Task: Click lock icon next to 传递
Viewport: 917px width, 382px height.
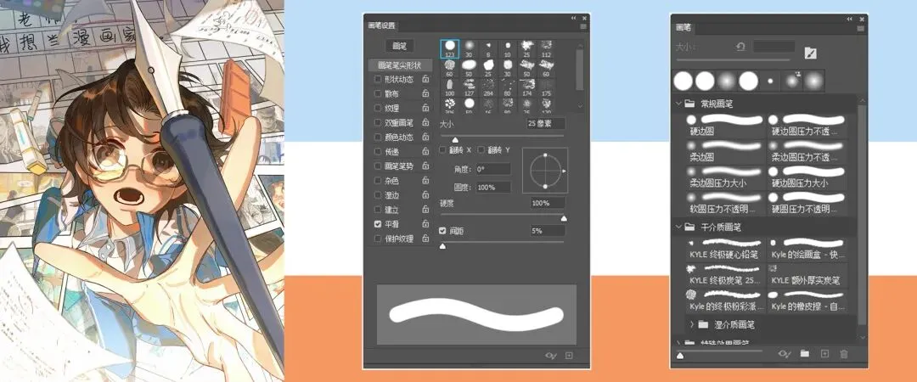Action: click(425, 151)
